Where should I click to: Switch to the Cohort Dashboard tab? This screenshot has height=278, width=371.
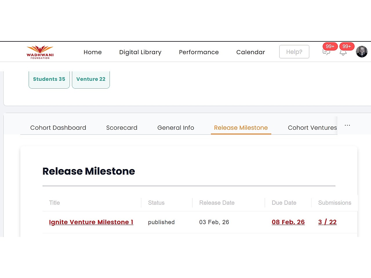pyautogui.click(x=58, y=128)
